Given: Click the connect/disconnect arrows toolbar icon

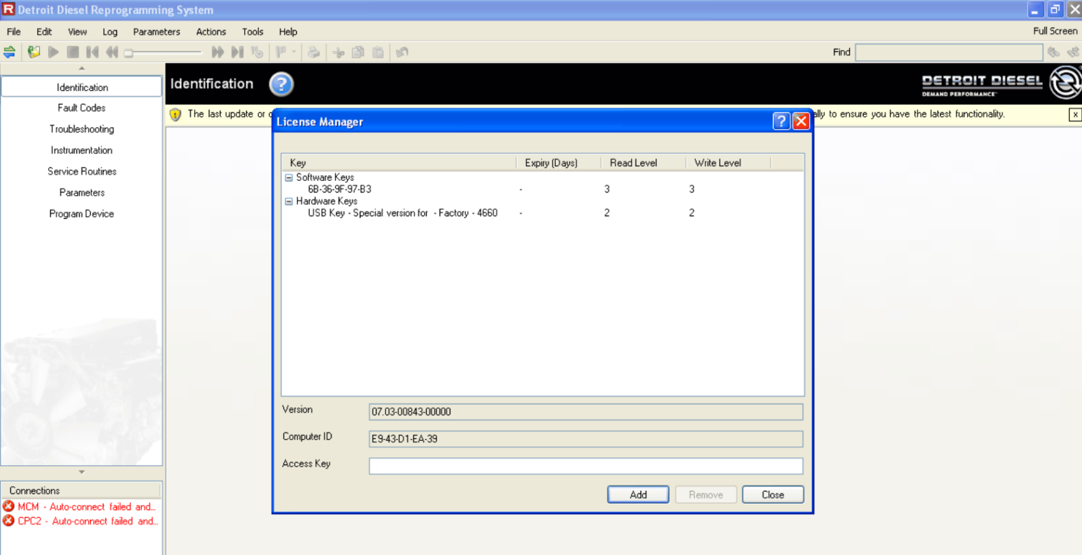Looking at the screenshot, I should 9,52.
